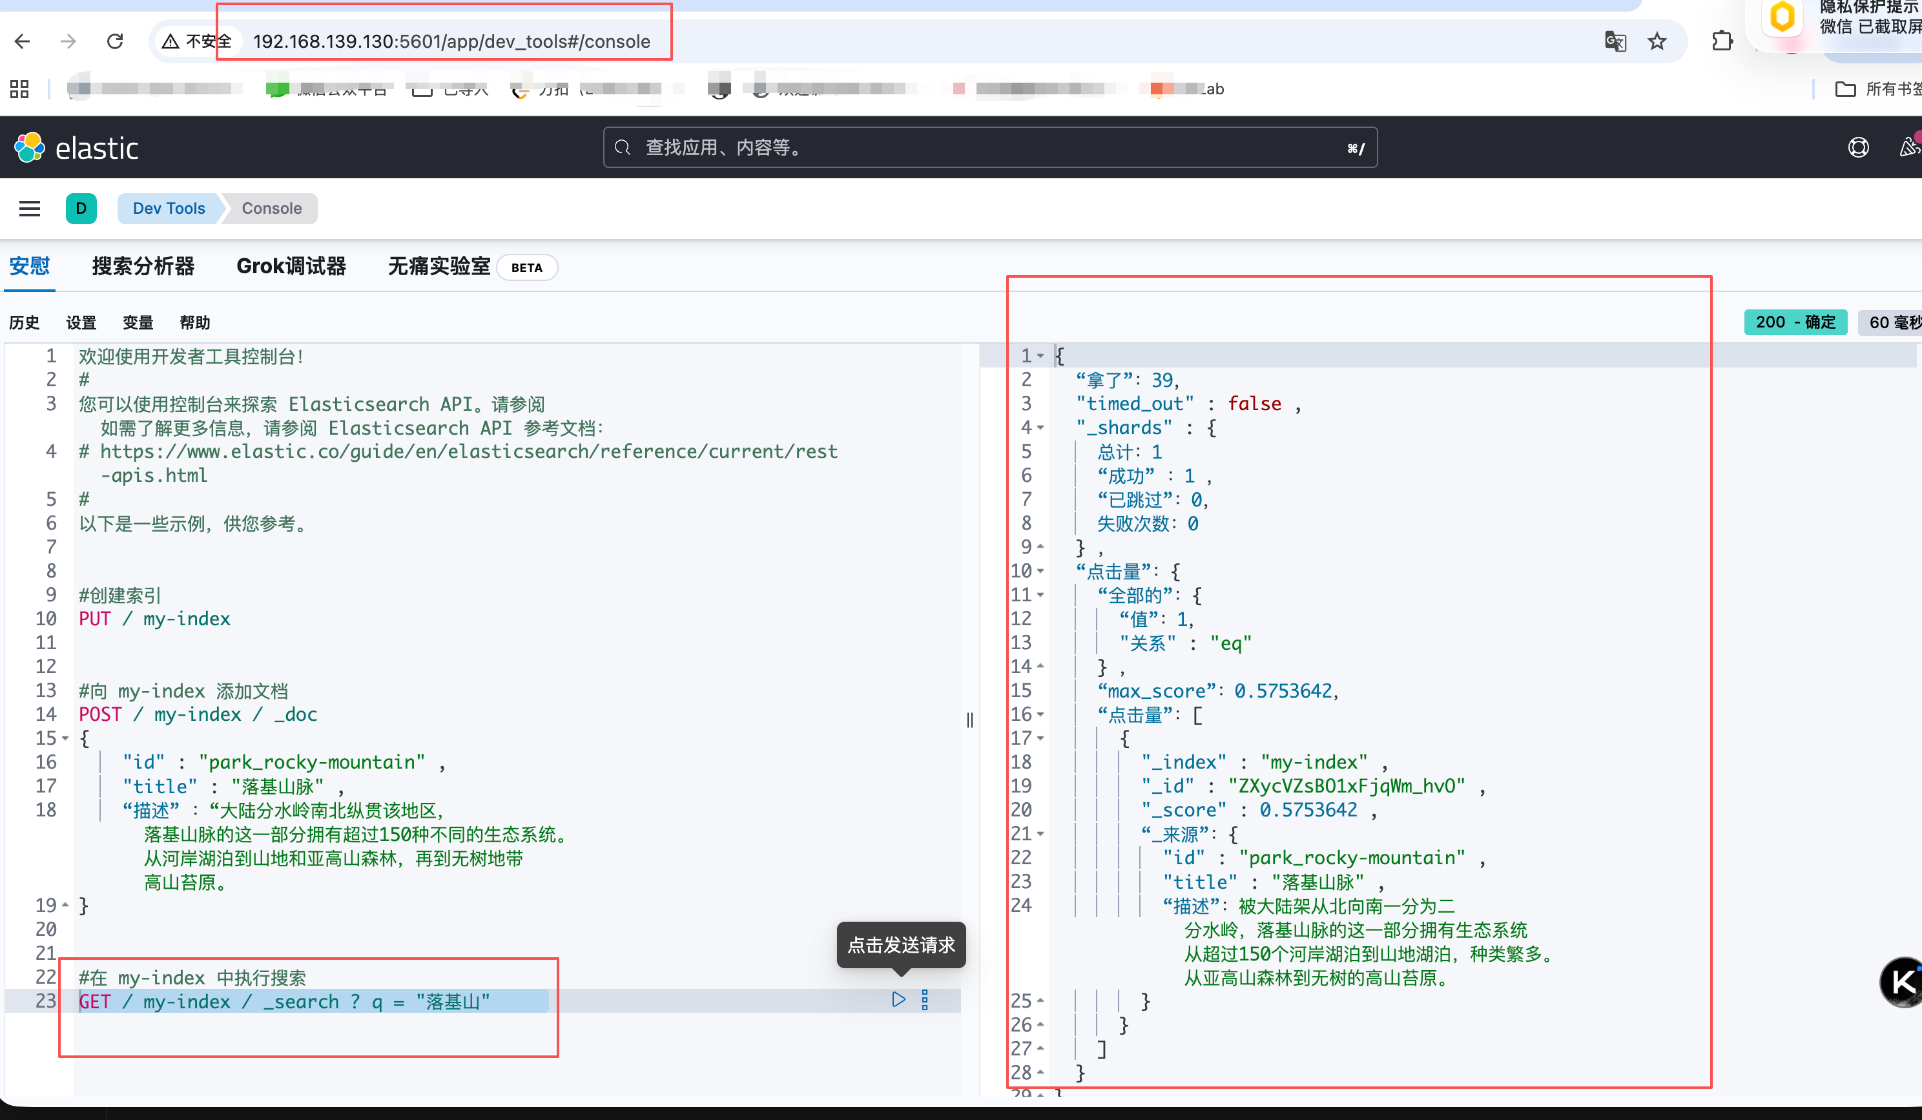This screenshot has width=1922, height=1120.
Task: Click the browser translate page icon
Action: [x=1615, y=41]
